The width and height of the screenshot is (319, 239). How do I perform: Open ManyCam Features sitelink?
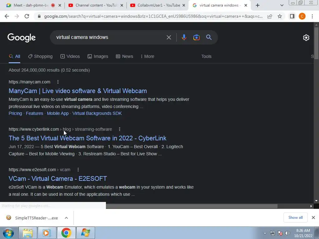[34, 113]
